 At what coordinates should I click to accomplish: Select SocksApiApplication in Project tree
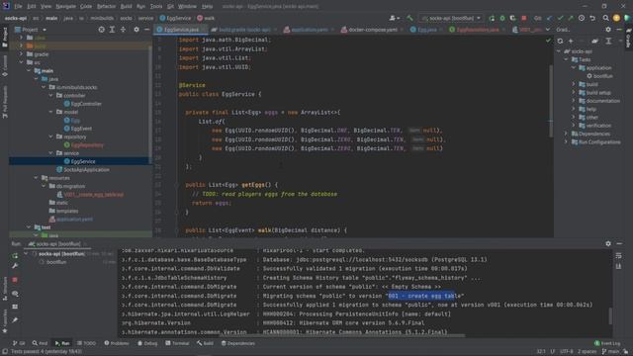(83, 169)
